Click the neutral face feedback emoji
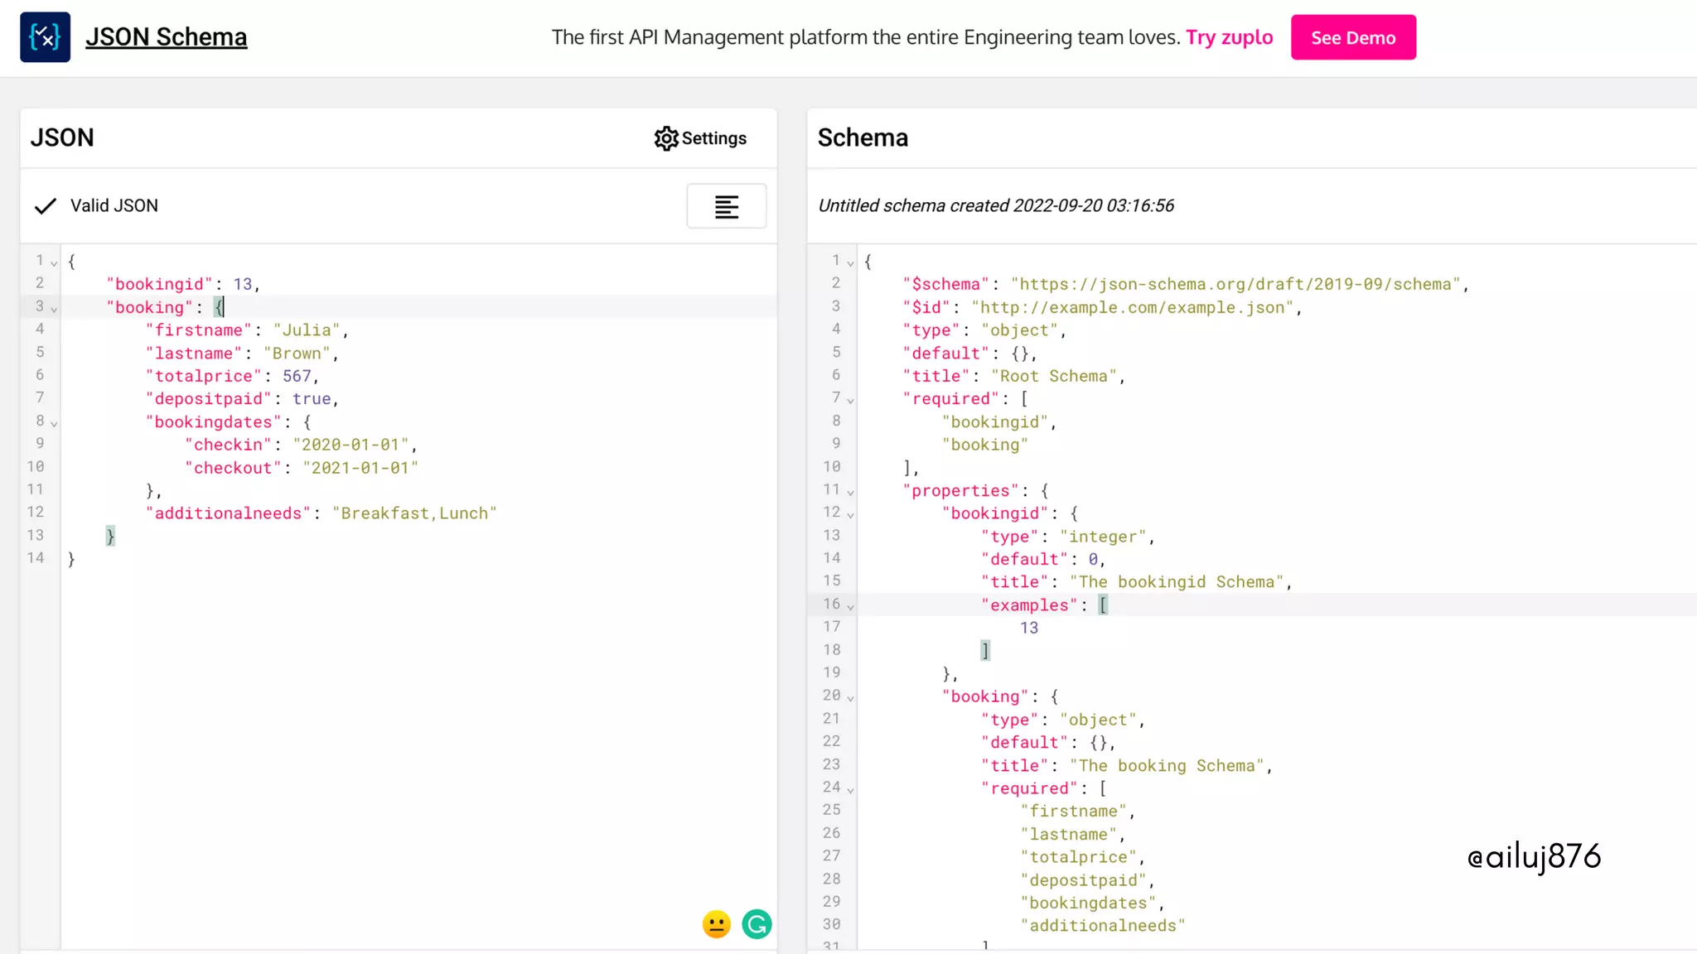The image size is (1697, 954). coord(716,924)
